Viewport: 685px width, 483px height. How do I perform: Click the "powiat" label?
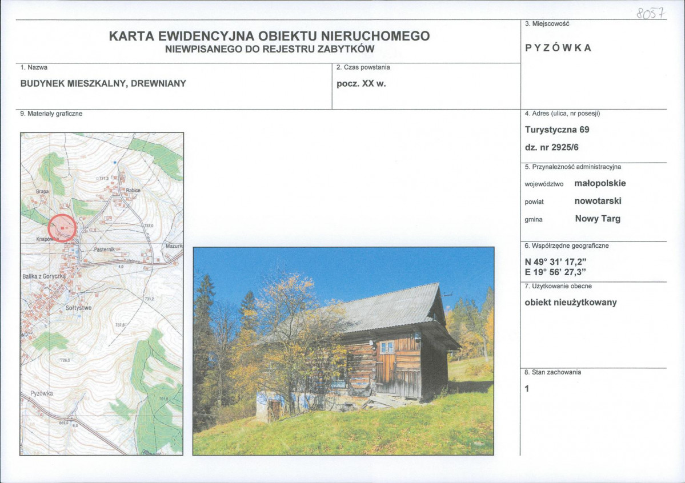pyautogui.click(x=534, y=202)
